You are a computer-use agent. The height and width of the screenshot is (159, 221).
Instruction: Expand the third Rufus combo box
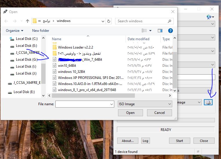pyautogui.click(x=213, y=51)
